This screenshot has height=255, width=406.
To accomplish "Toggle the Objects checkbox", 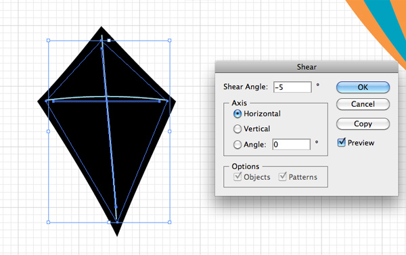I will click(x=238, y=177).
